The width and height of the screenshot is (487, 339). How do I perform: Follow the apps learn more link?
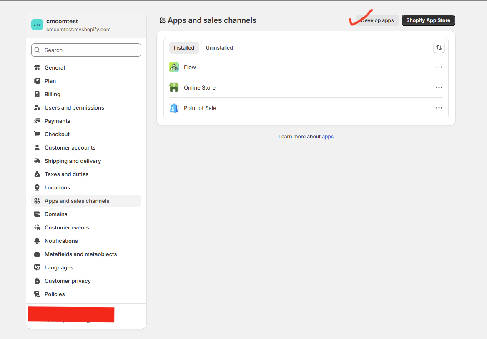(328, 137)
